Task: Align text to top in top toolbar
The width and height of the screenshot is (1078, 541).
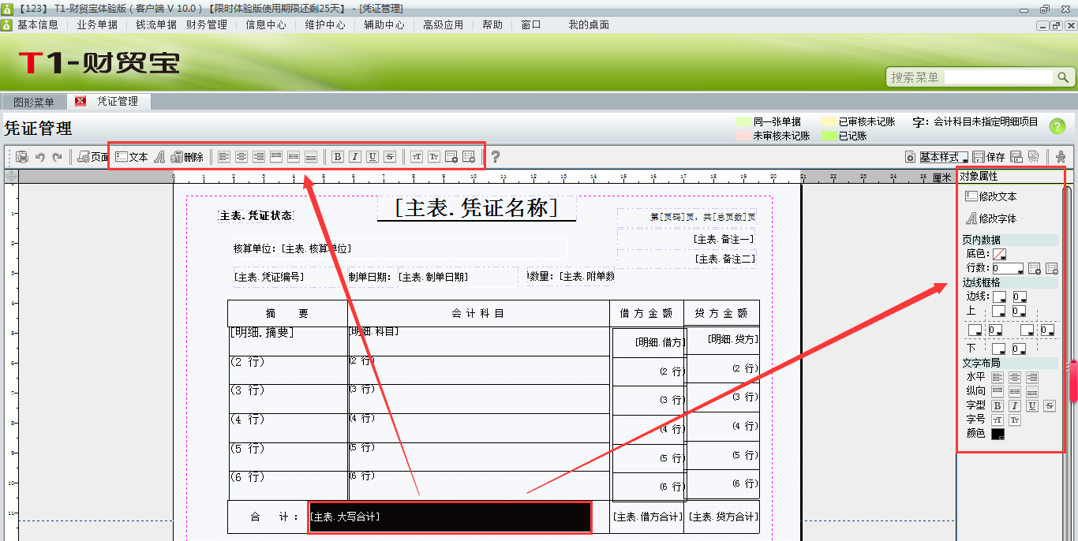Action: pyautogui.click(x=276, y=157)
